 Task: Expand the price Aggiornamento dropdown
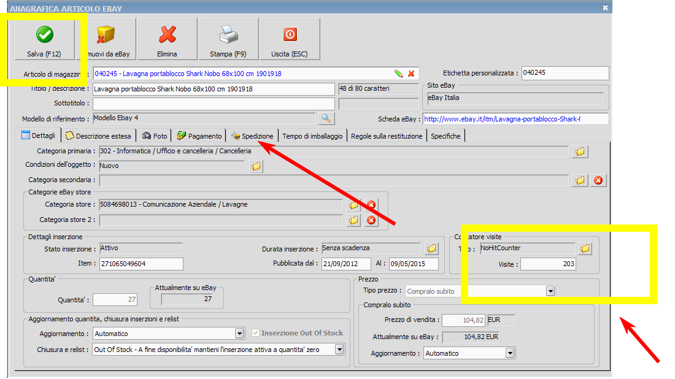click(510, 353)
